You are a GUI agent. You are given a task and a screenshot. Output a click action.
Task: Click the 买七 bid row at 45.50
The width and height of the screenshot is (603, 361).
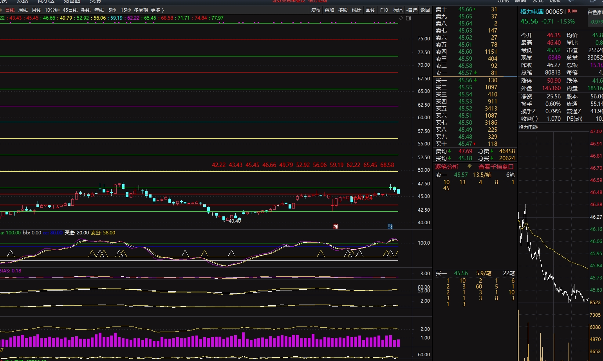click(x=475, y=123)
